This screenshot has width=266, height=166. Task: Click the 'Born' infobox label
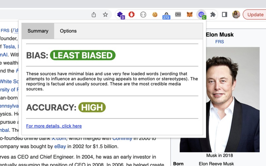tap(178, 164)
